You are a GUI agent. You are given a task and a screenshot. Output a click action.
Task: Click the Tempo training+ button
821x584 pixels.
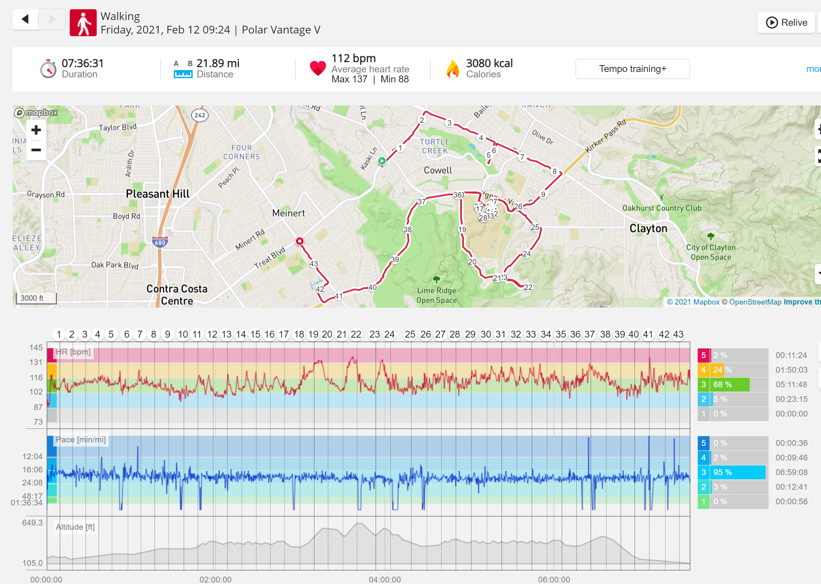click(633, 69)
